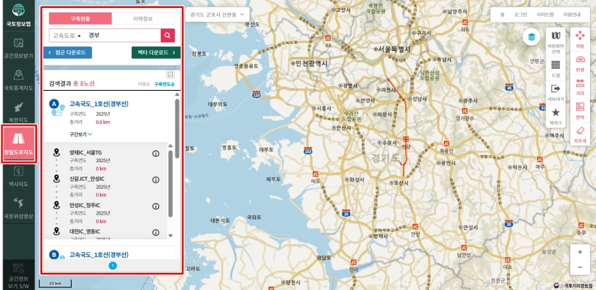This screenshot has height=290, width=596.
Task: Collapse the 구간보기 section list
Action: coord(81,134)
